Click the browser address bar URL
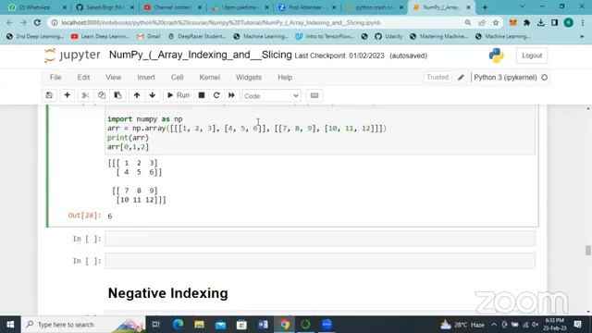 (x=221, y=22)
